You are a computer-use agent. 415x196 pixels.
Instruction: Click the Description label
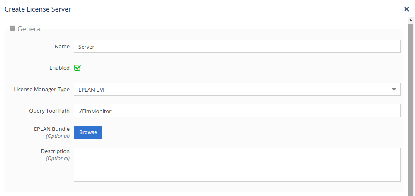(55, 151)
